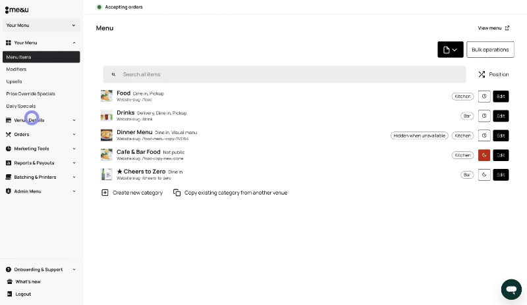The image size is (527, 305).
Task: Expand the Admin Menu chevron
Action: tap(74, 191)
